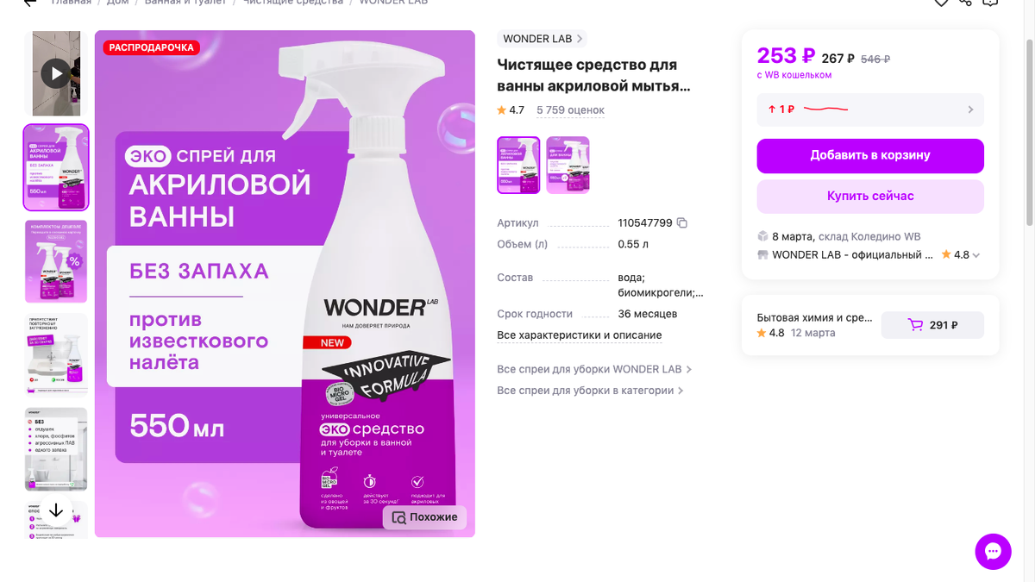Copy the article number 110547799
The width and height of the screenshot is (1035, 582).
682,223
